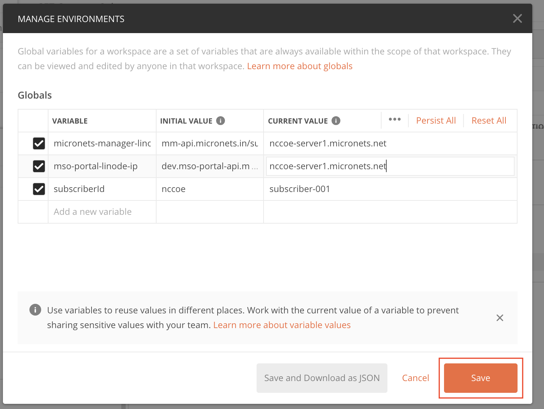Open the three-dot column options menu

click(395, 120)
